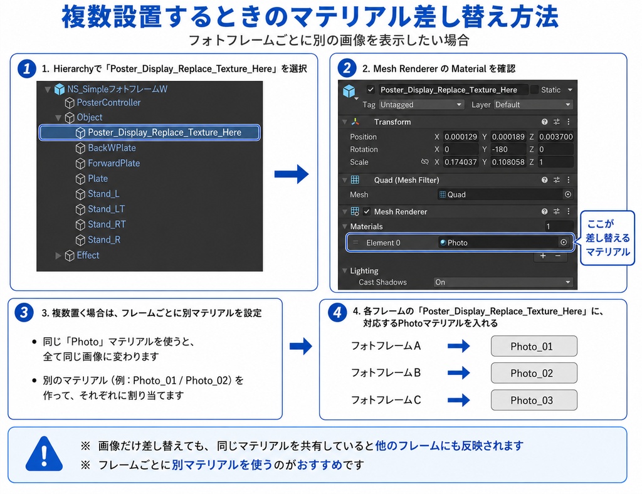This screenshot has height=494, width=642.
Task: Select the ForwardPlate object
Action: pyautogui.click(x=114, y=163)
